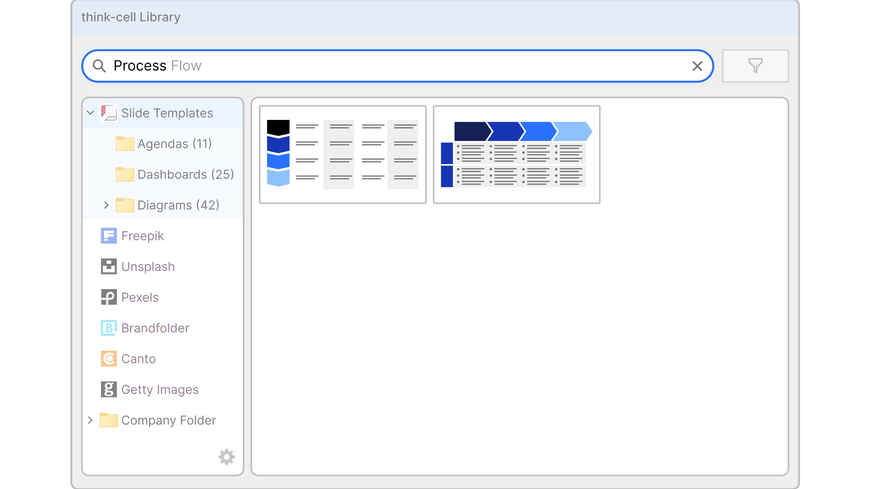Open the Agendas (11) folder
This screenshot has width=871, height=489.
174,144
